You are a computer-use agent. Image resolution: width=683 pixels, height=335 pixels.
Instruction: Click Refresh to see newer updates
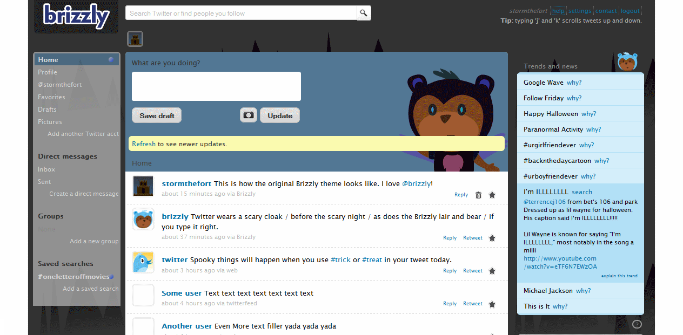(x=144, y=144)
